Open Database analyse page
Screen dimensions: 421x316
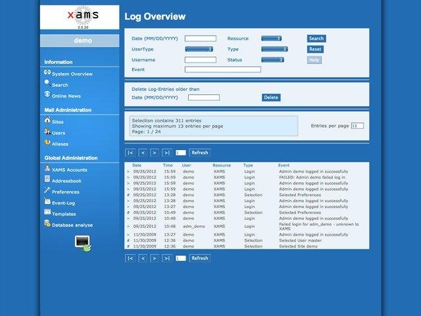[72, 225]
